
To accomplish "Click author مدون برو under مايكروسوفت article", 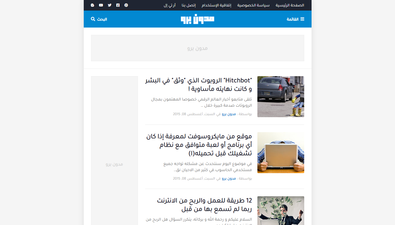I will [229, 178].
